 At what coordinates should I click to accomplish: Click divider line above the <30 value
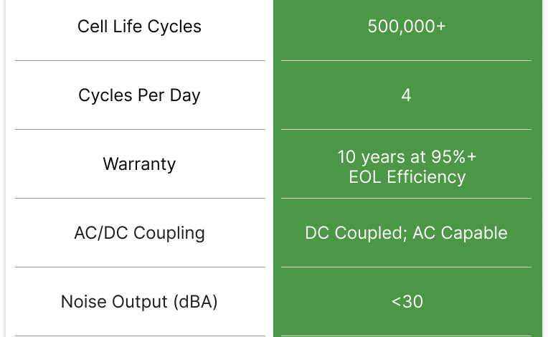tap(406, 267)
